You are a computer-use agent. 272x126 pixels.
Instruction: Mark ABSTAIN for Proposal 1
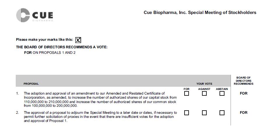tap(222, 93)
